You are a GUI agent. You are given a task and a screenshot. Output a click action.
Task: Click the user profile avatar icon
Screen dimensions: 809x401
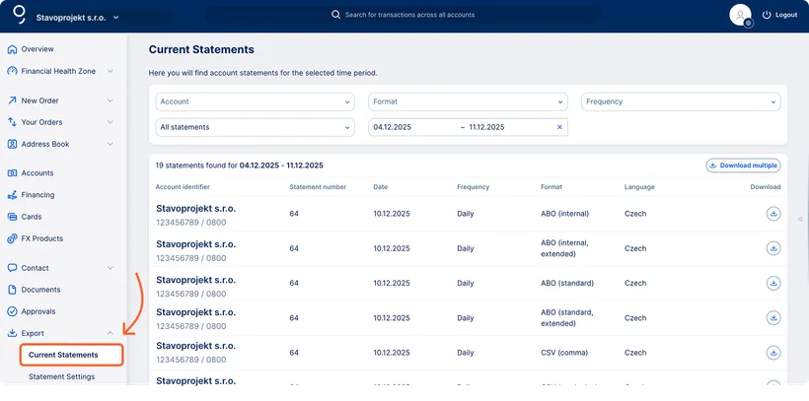740,15
